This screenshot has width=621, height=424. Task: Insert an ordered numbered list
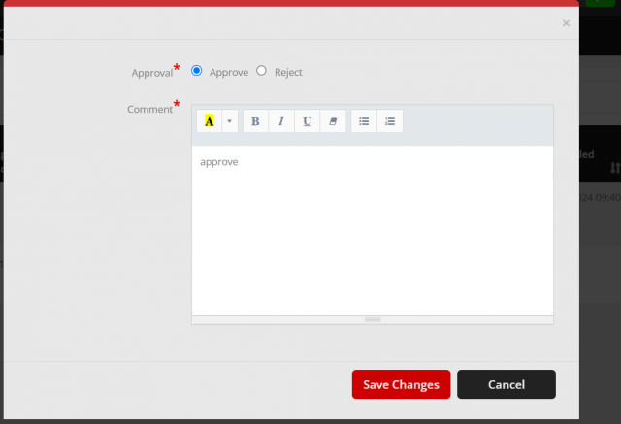390,121
